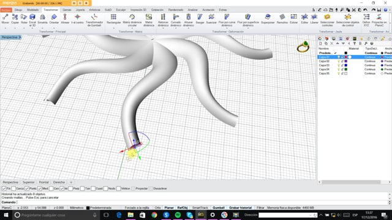This screenshot has width=392, height=220.
Task: Toggle visibility bulb of Capa 02
Action: click(339, 61)
